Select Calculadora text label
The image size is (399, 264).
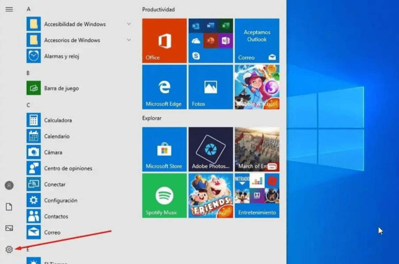coord(58,120)
